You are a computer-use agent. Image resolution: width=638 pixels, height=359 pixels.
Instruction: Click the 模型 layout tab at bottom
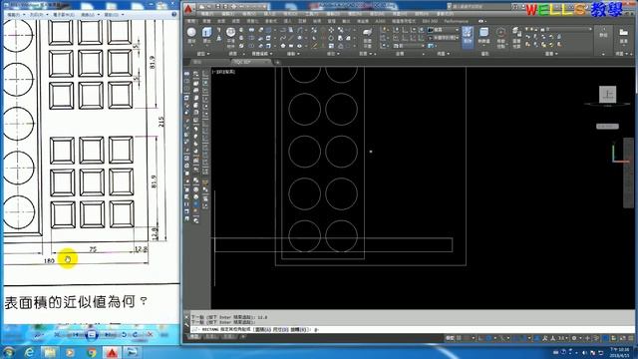pyautogui.click(x=195, y=337)
